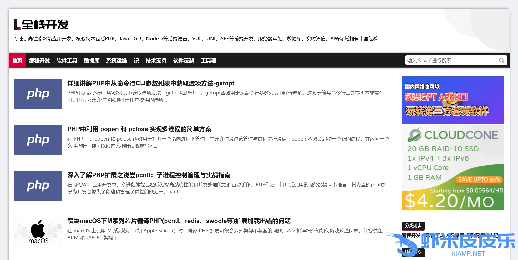Focus the 输入 S 或 / 进行搜索 field

coord(451,61)
